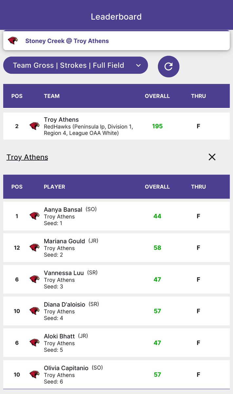Click Olivia Capitanio's hawk team icon
233x394 pixels.
[x=34, y=375]
